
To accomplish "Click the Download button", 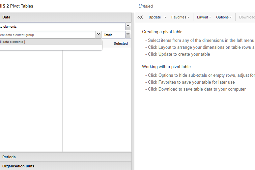I will (x=247, y=17).
